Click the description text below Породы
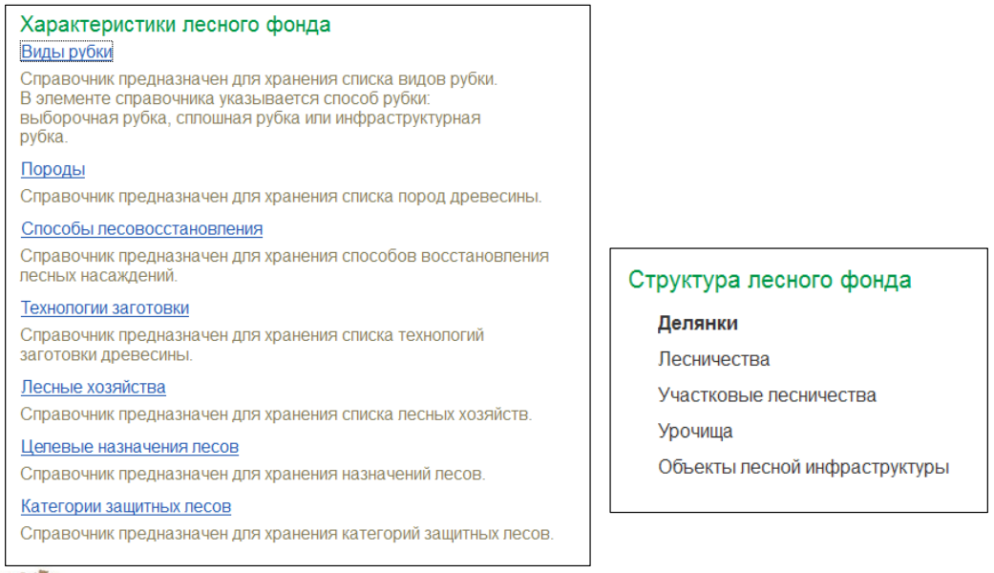Image resolution: width=994 pixels, height=573 pixels. point(281,198)
